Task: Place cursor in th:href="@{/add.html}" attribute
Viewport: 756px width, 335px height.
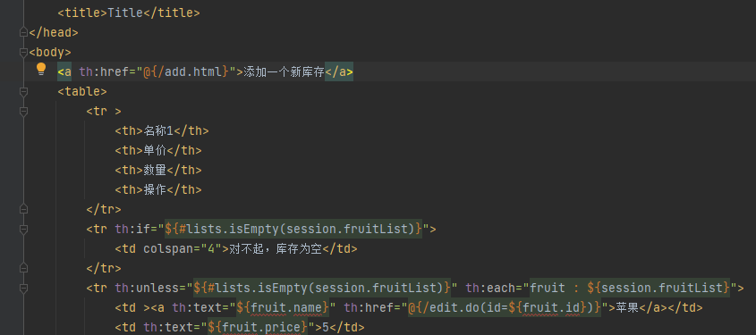Action: pyautogui.click(x=157, y=71)
